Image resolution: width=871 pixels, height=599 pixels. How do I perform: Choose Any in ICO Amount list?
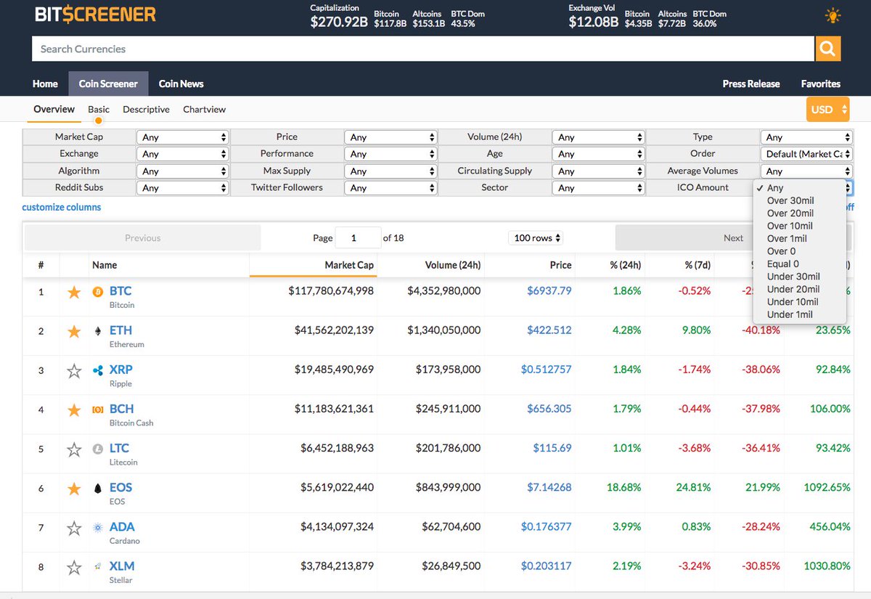(800, 188)
